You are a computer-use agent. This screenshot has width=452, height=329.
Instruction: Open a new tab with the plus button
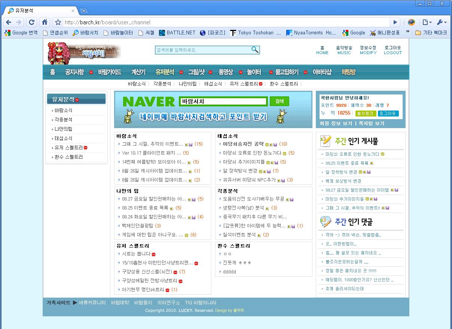click(84, 11)
